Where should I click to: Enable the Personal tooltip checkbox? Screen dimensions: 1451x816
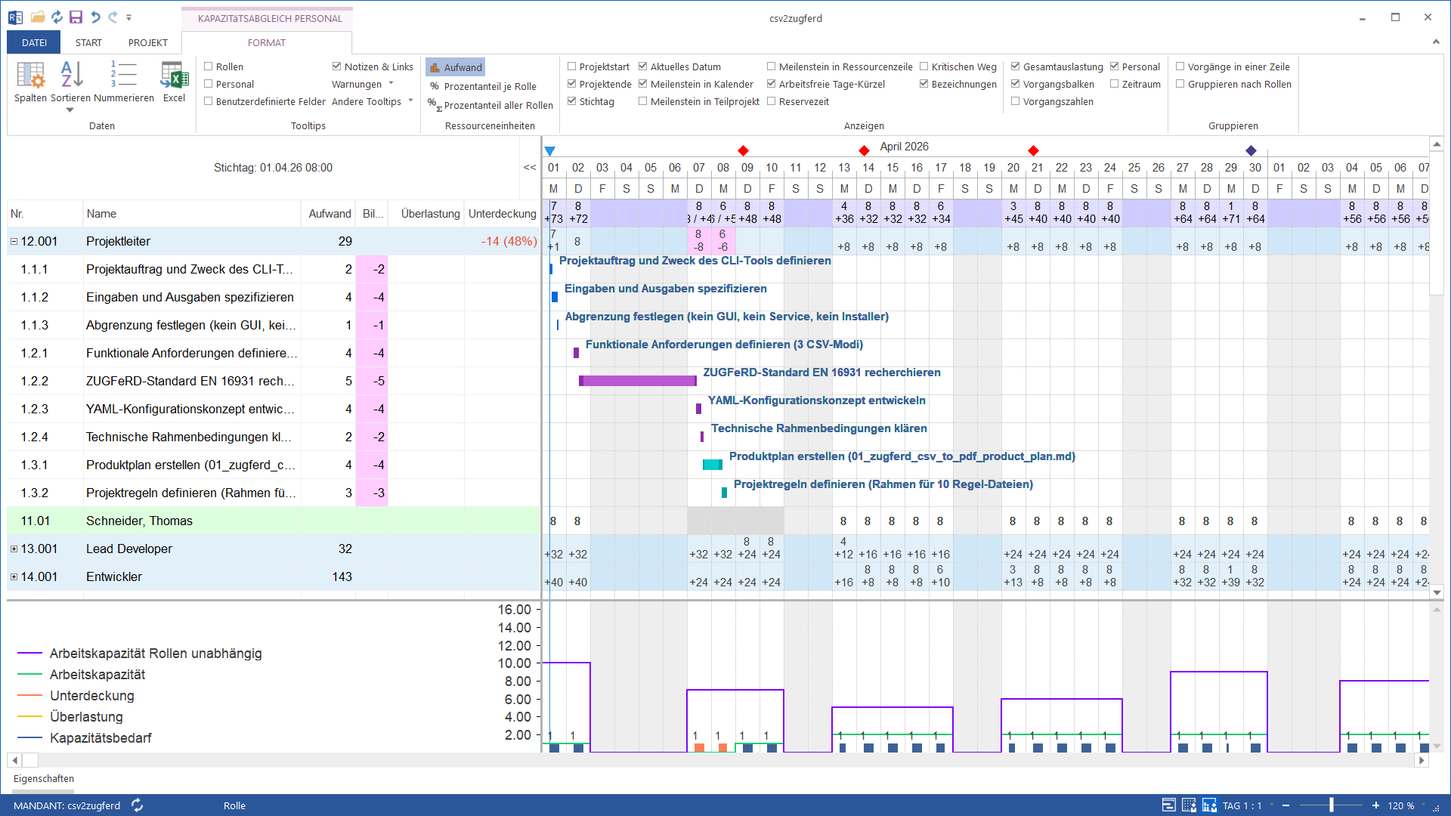pyautogui.click(x=209, y=84)
